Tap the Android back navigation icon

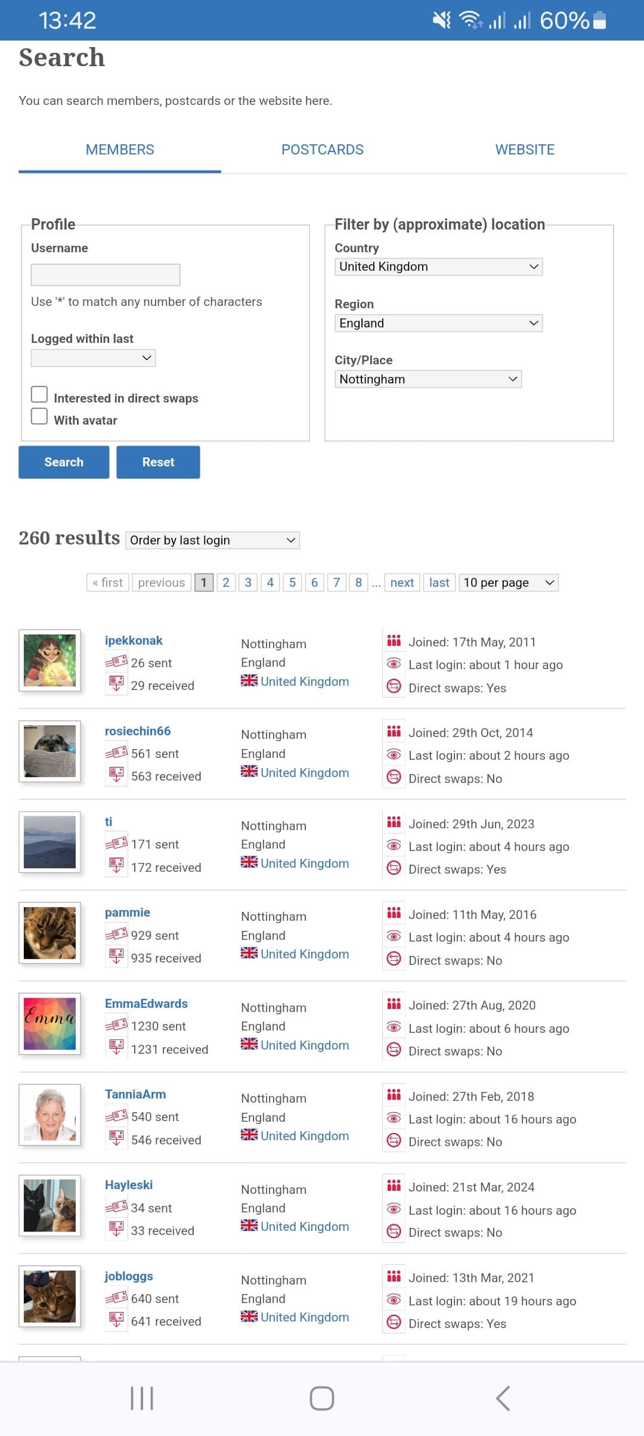click(x=503, y=1398)
